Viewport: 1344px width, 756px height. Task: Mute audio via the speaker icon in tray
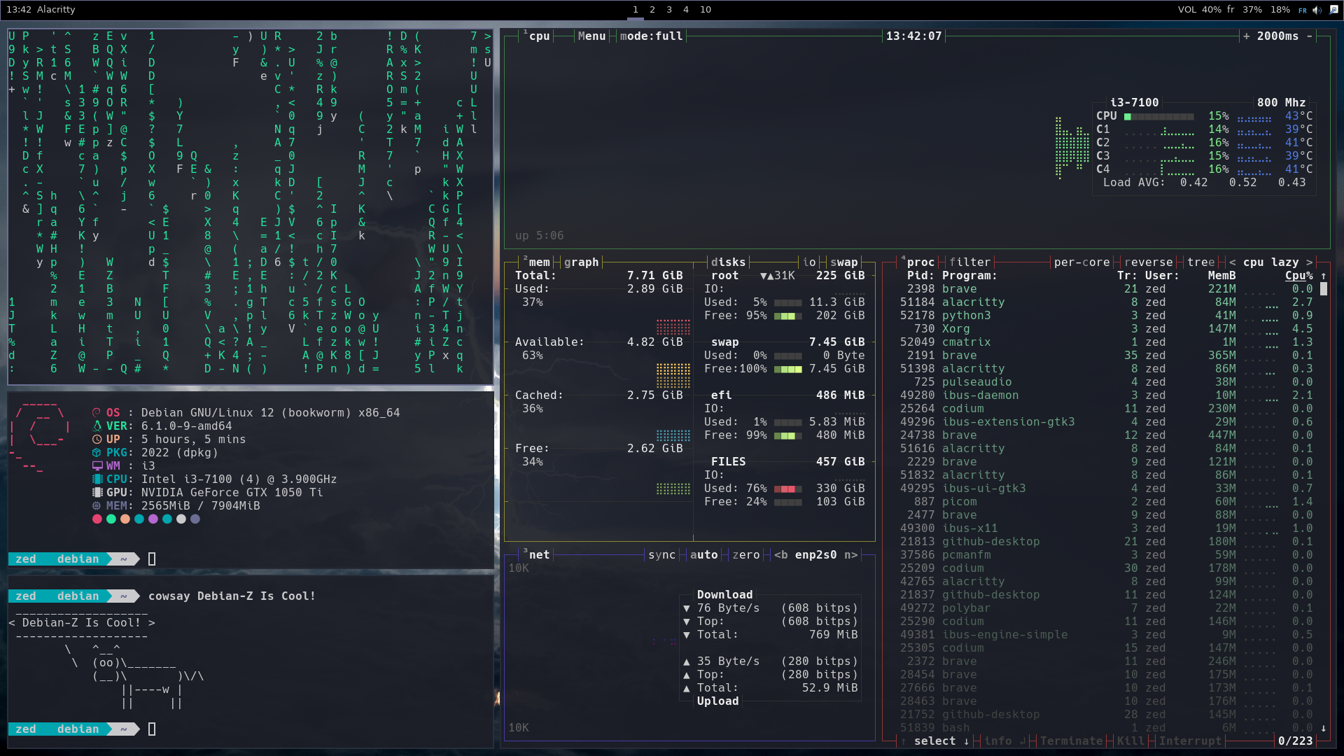tap(1317, 9)
